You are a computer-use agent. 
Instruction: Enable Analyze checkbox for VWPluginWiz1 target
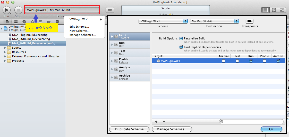(223, 61)
